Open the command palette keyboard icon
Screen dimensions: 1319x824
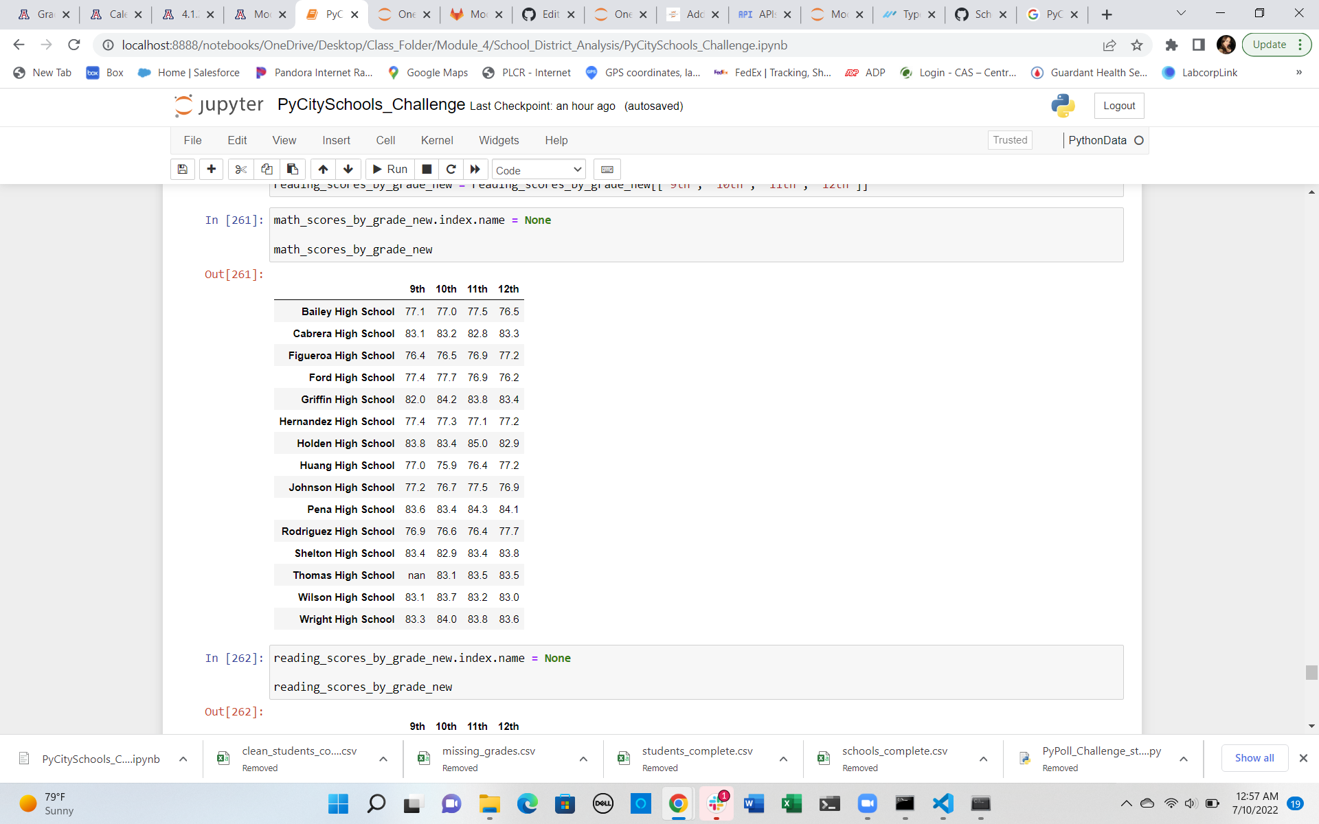click(607, 169)
